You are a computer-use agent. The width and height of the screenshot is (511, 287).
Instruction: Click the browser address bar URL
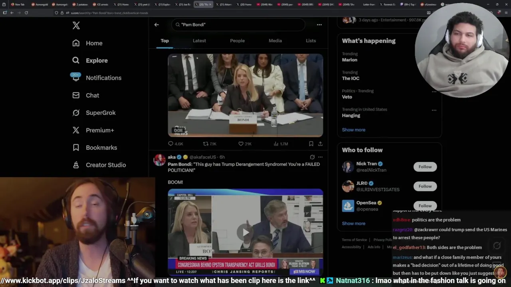point(109,13)
